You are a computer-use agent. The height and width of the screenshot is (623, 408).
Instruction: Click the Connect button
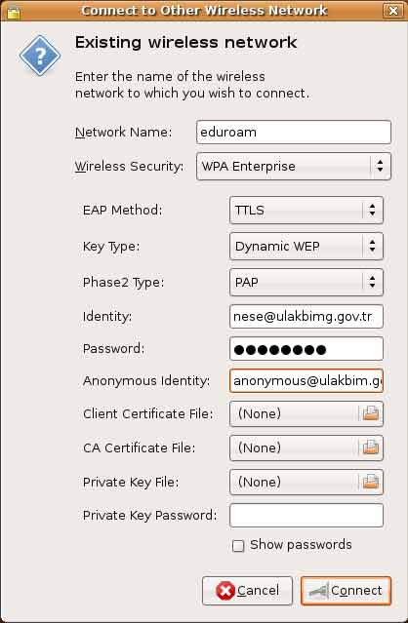[346, 591]
